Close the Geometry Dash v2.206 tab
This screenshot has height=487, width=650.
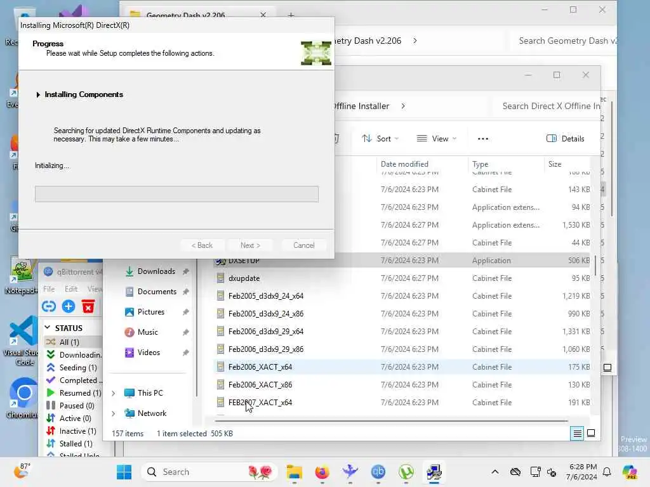tap(263, 15)
